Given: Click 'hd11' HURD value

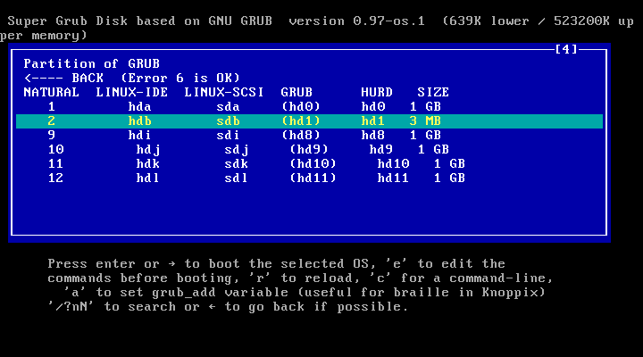Looking at the screenshot, I should pyautogui.click(x=393, y=178).
